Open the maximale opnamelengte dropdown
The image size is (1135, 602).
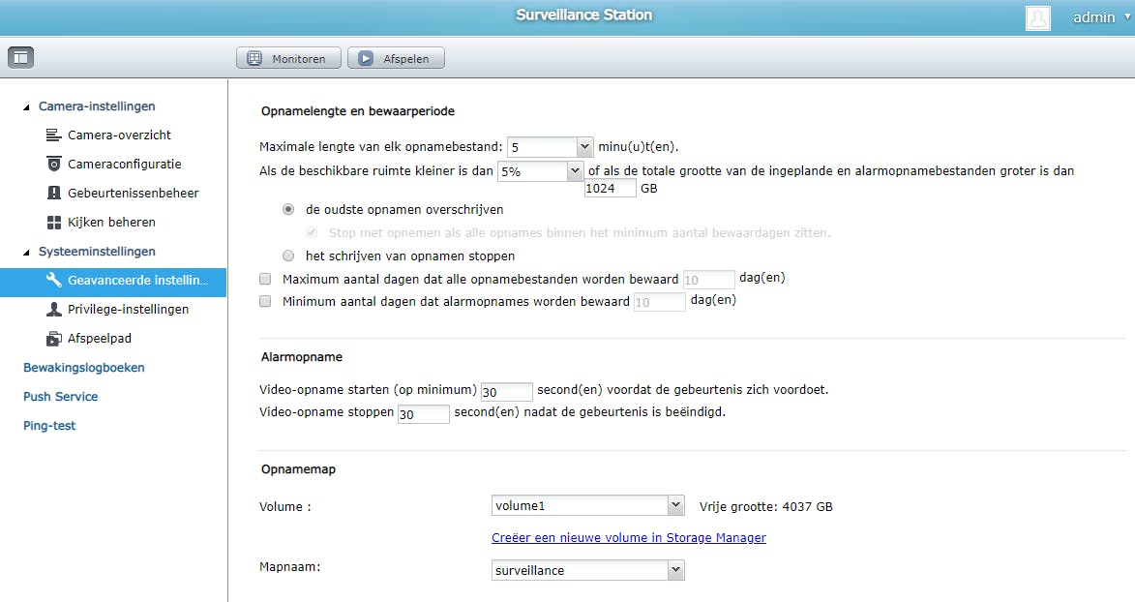point(583,145)
